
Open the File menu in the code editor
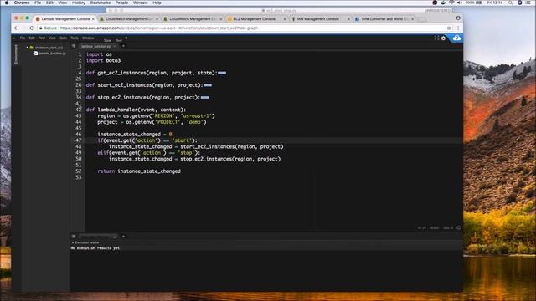[x=23, y=38]
